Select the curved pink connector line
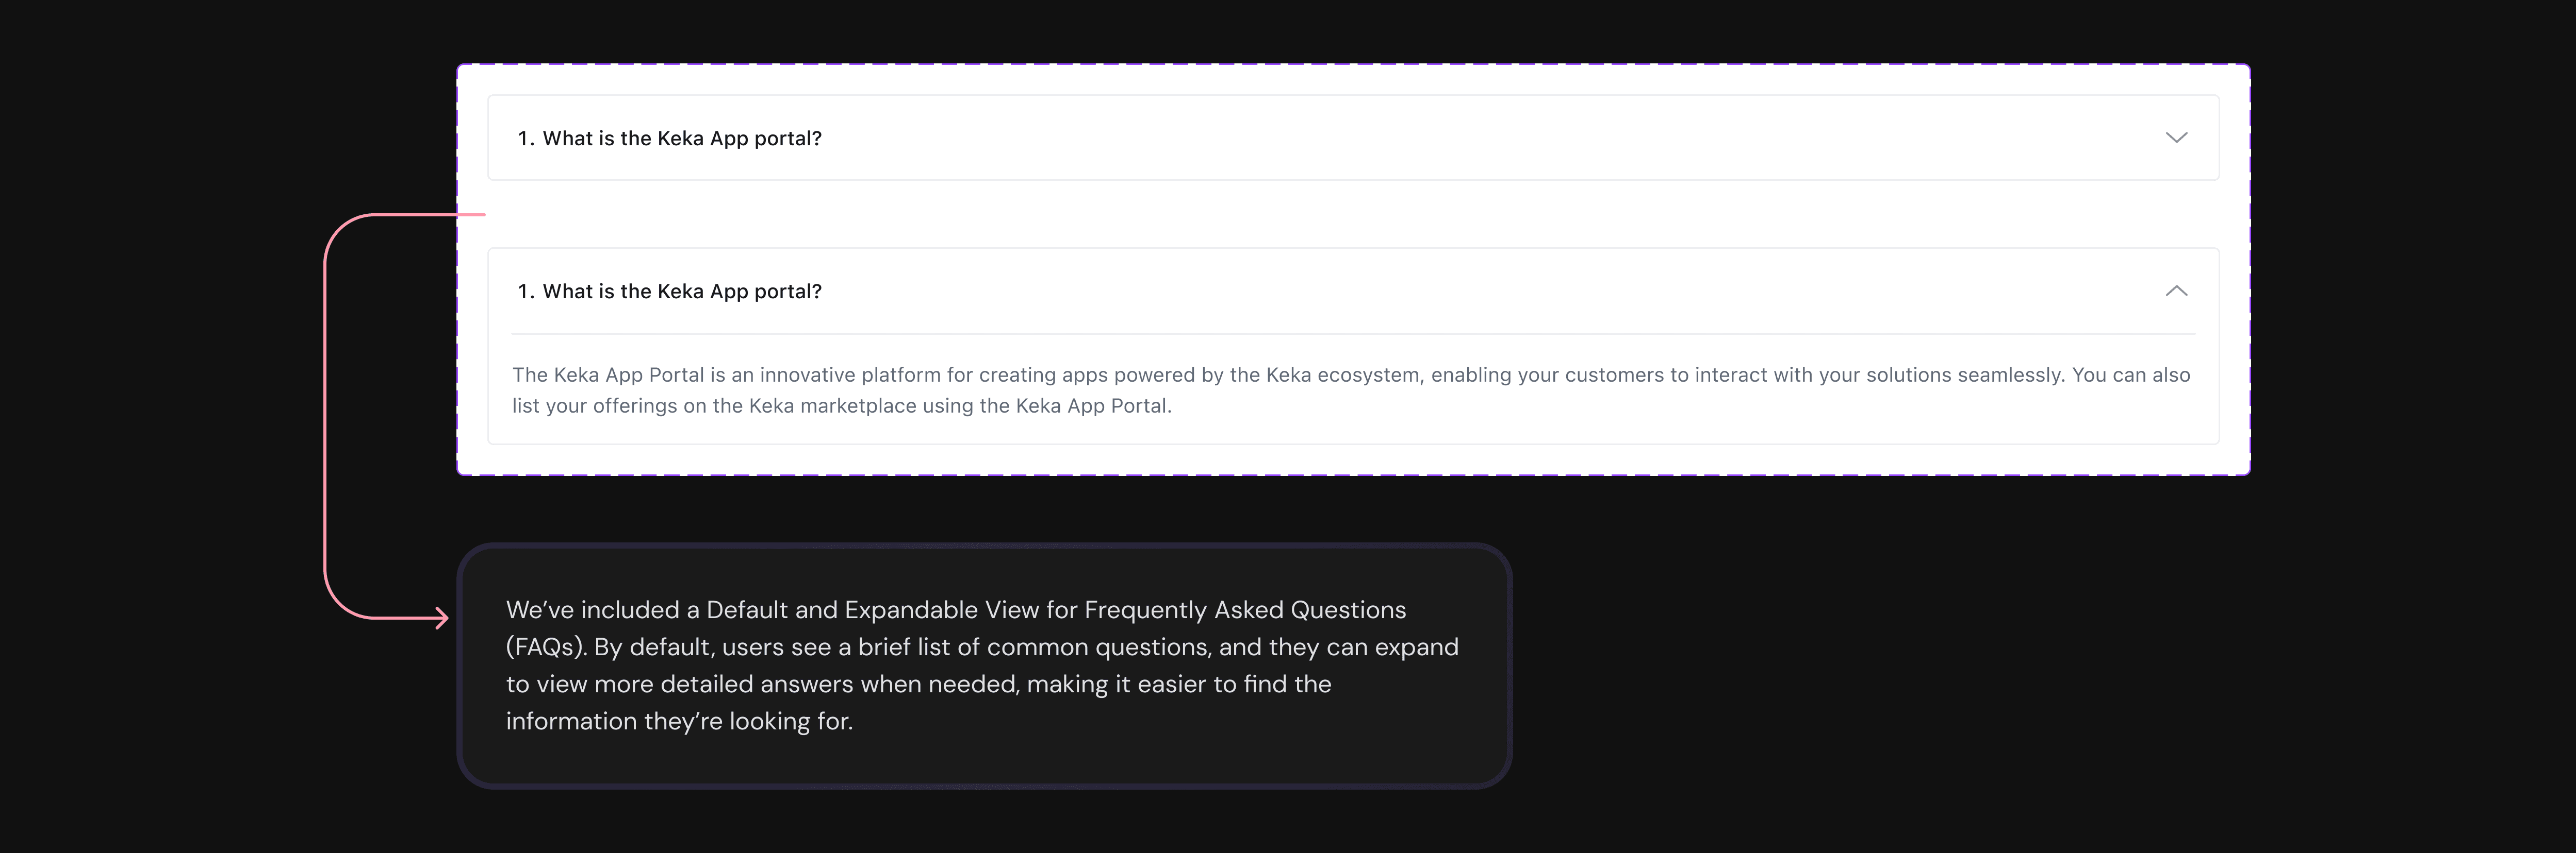This screenshot has height=853, width=2576. (326, 416)
